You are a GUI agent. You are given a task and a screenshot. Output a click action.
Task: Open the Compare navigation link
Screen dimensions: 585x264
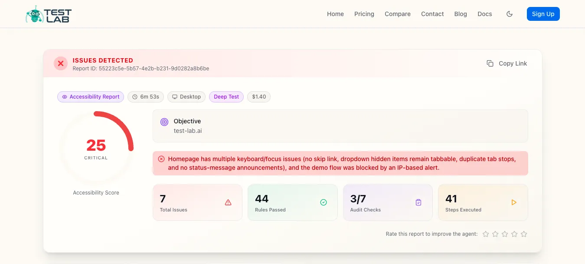(397, 14)
